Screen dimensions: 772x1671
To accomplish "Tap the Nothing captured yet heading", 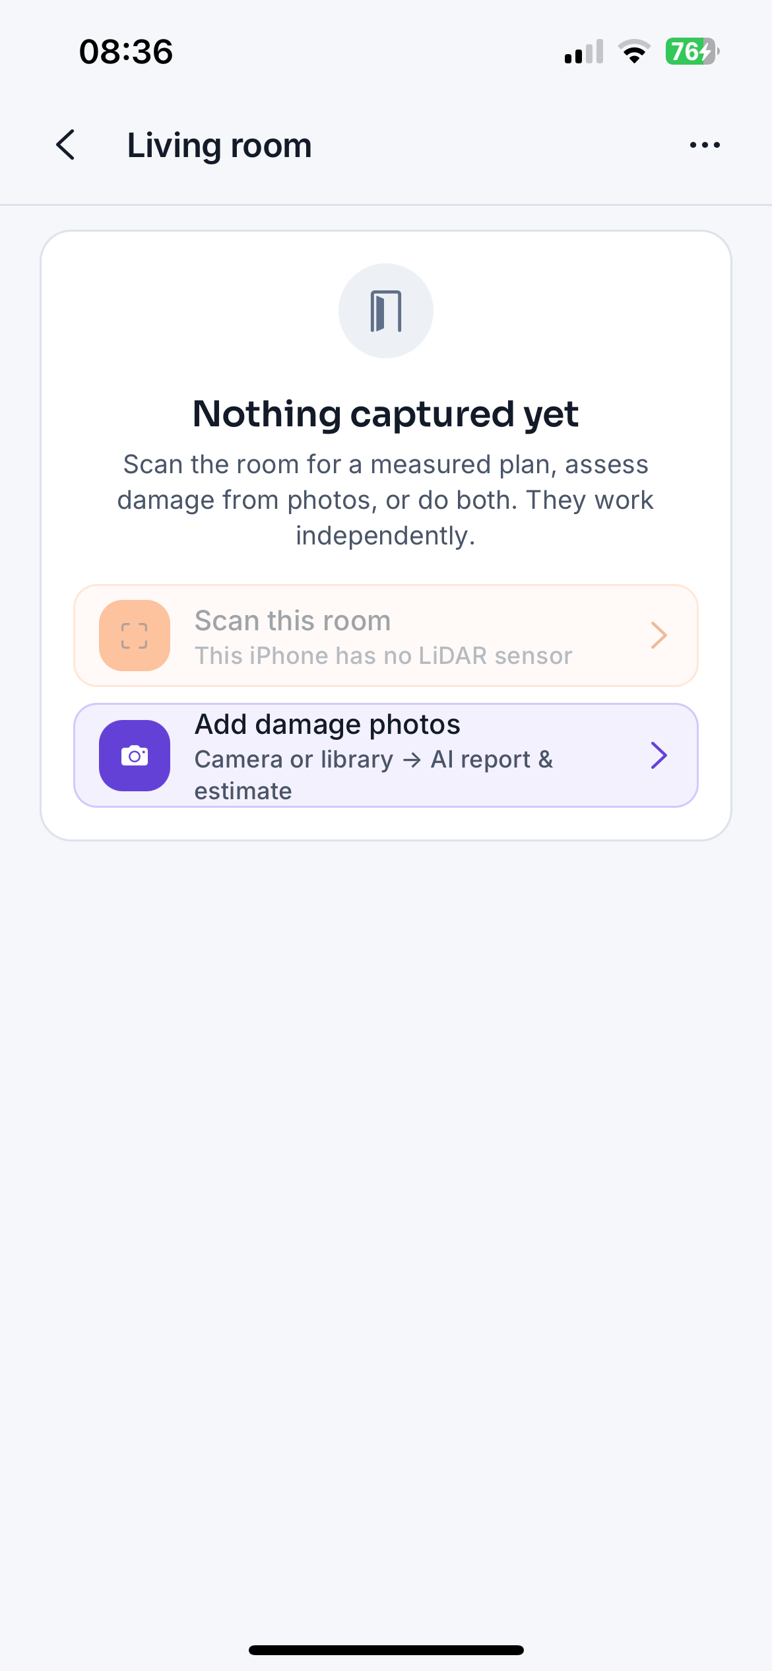I will coord(386,414).
